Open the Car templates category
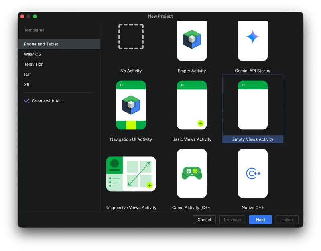 point(59,74)
